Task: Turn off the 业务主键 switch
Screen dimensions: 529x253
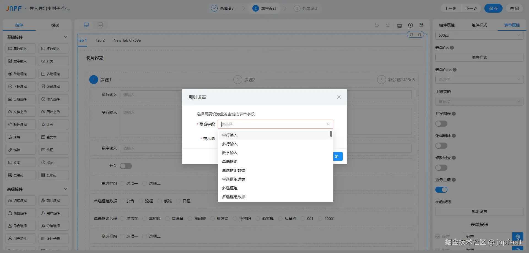Action: pos(441,190)
